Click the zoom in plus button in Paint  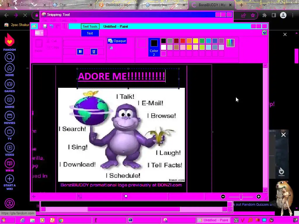pyautogui.click(x=259, y=197)
